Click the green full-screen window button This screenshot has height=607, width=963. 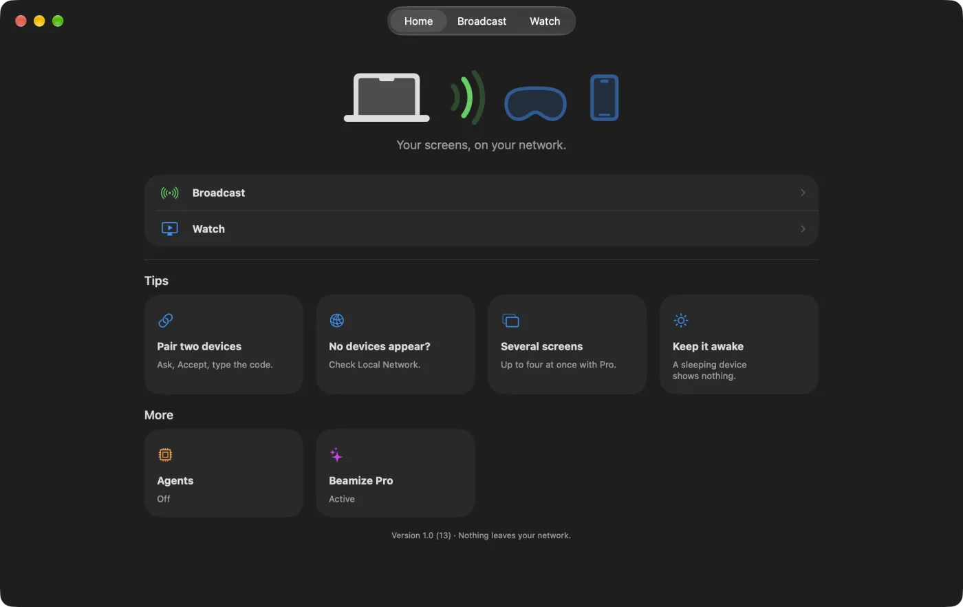point(58,21)
